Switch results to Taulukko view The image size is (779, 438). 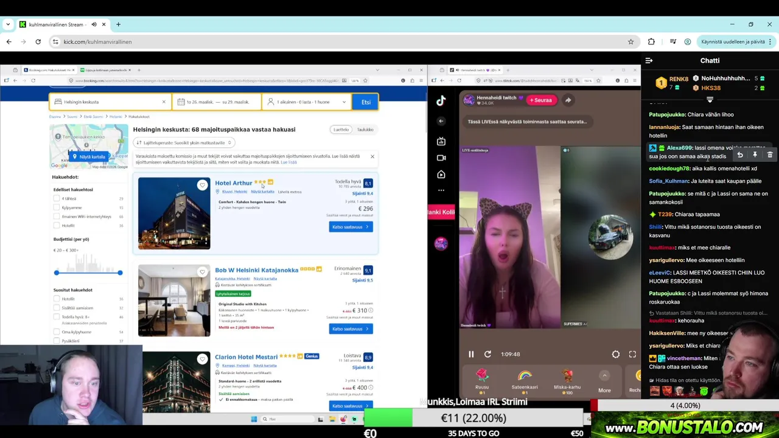365,130
